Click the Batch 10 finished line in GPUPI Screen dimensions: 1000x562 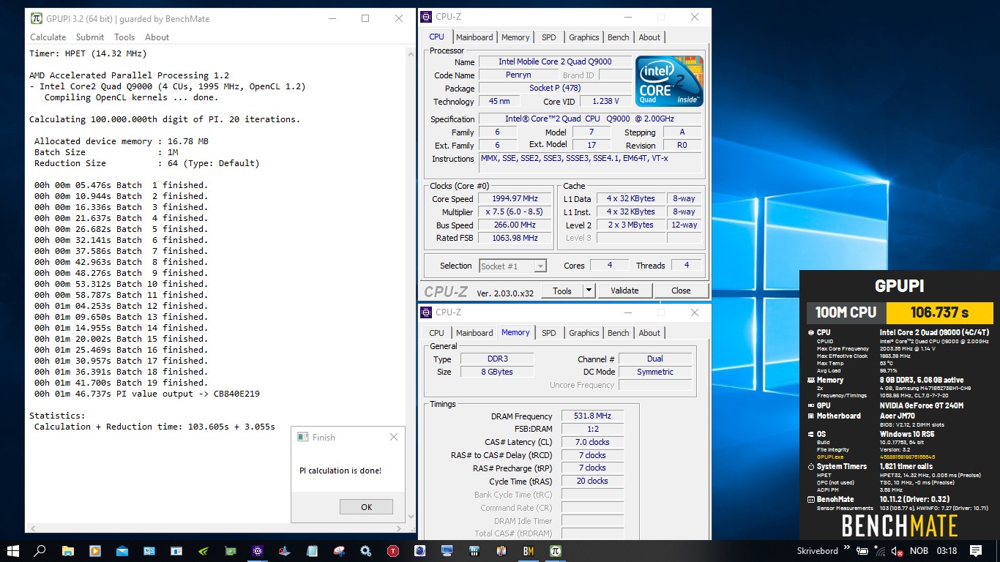[121, 284]
